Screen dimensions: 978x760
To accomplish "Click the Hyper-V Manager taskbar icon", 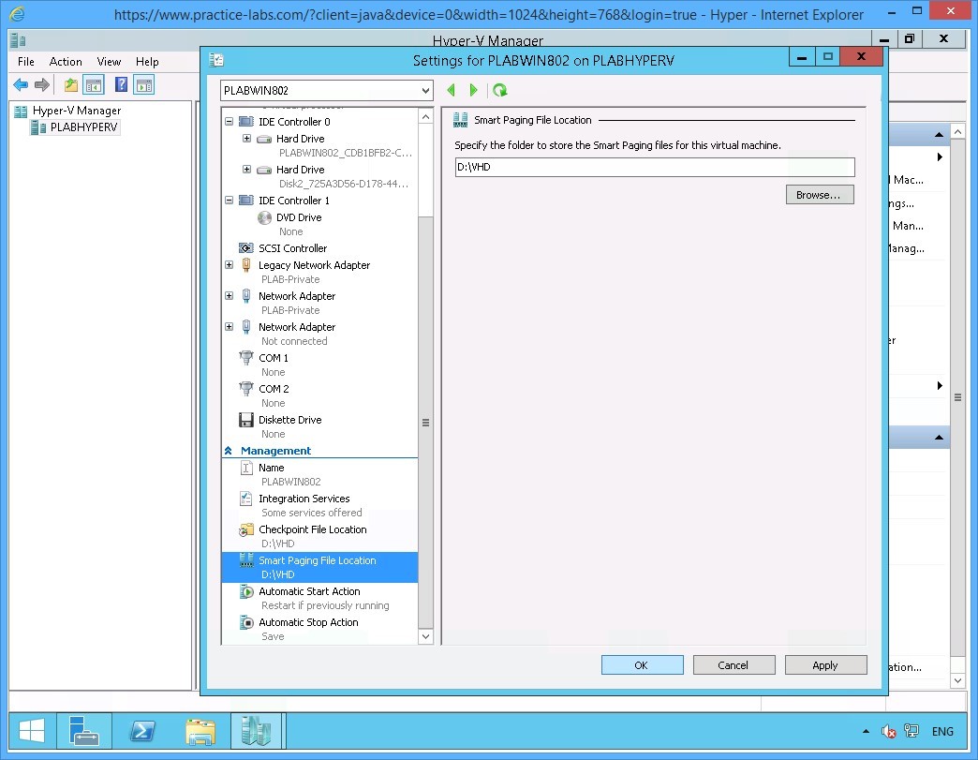I will tap(256, 731).
